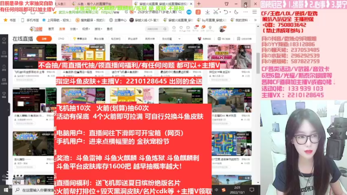Open the 我的资料 bookmark
347x195 pixels.
(239, 20)
